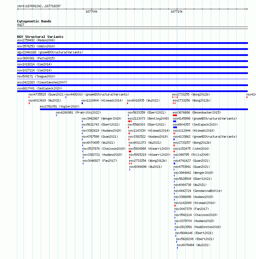Select nsv1152475 (John2014) label
256x259 pixels.
191,149
